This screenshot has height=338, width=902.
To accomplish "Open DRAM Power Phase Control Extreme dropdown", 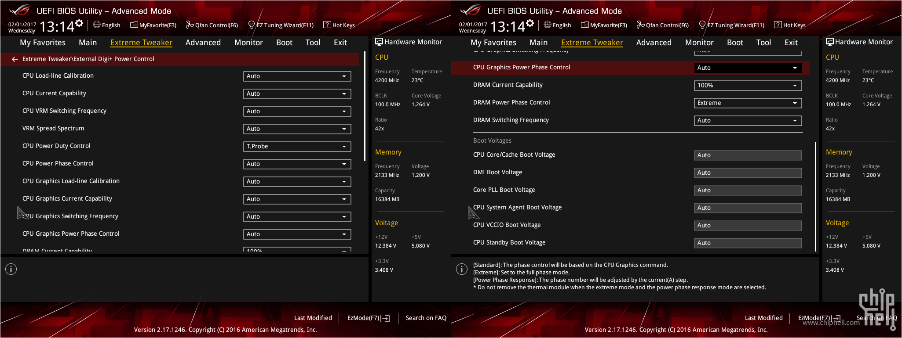I will (x=748, y=103).
